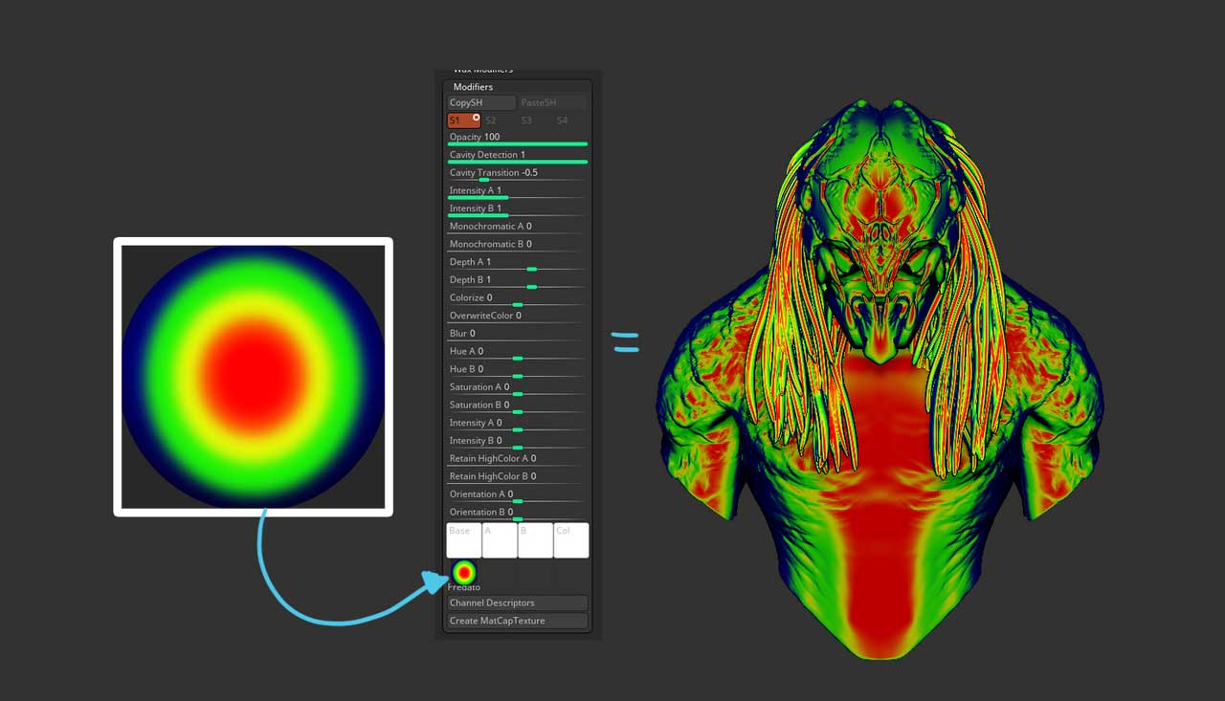Click the Retain HighColor B slider
Screen dimensions: 1225x701
pyautogui.click(x=518, y=477)
